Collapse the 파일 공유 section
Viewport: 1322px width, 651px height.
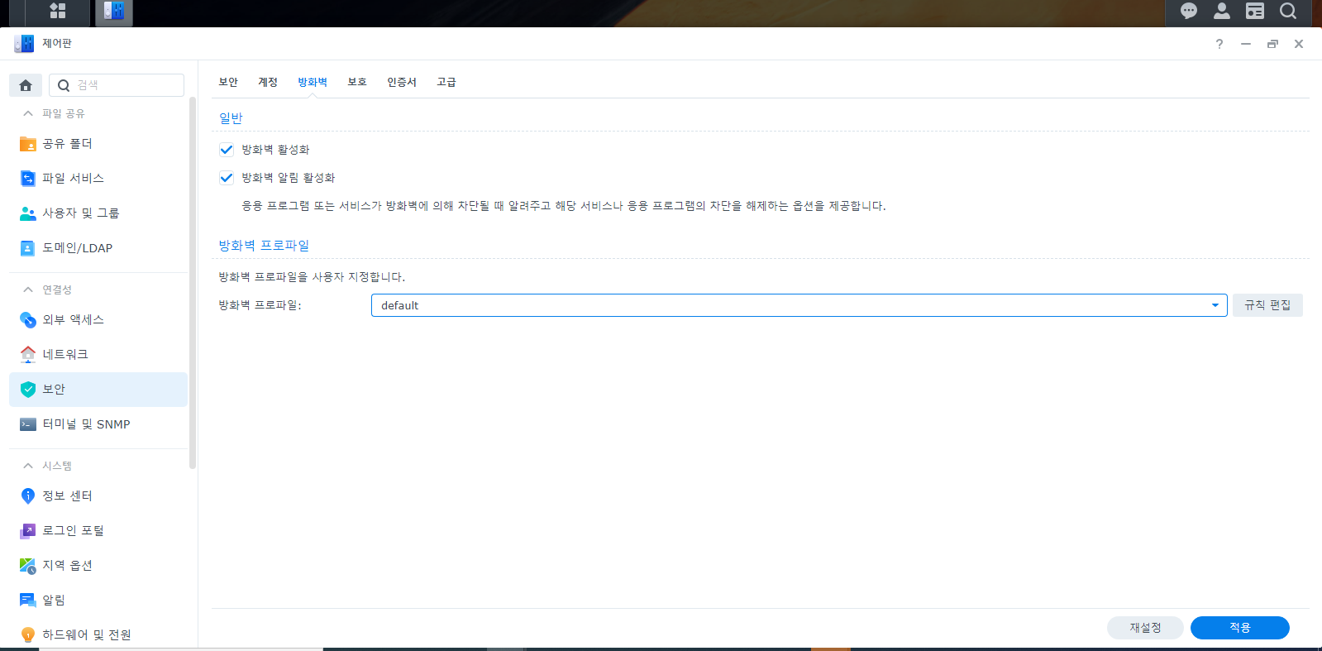28,113
